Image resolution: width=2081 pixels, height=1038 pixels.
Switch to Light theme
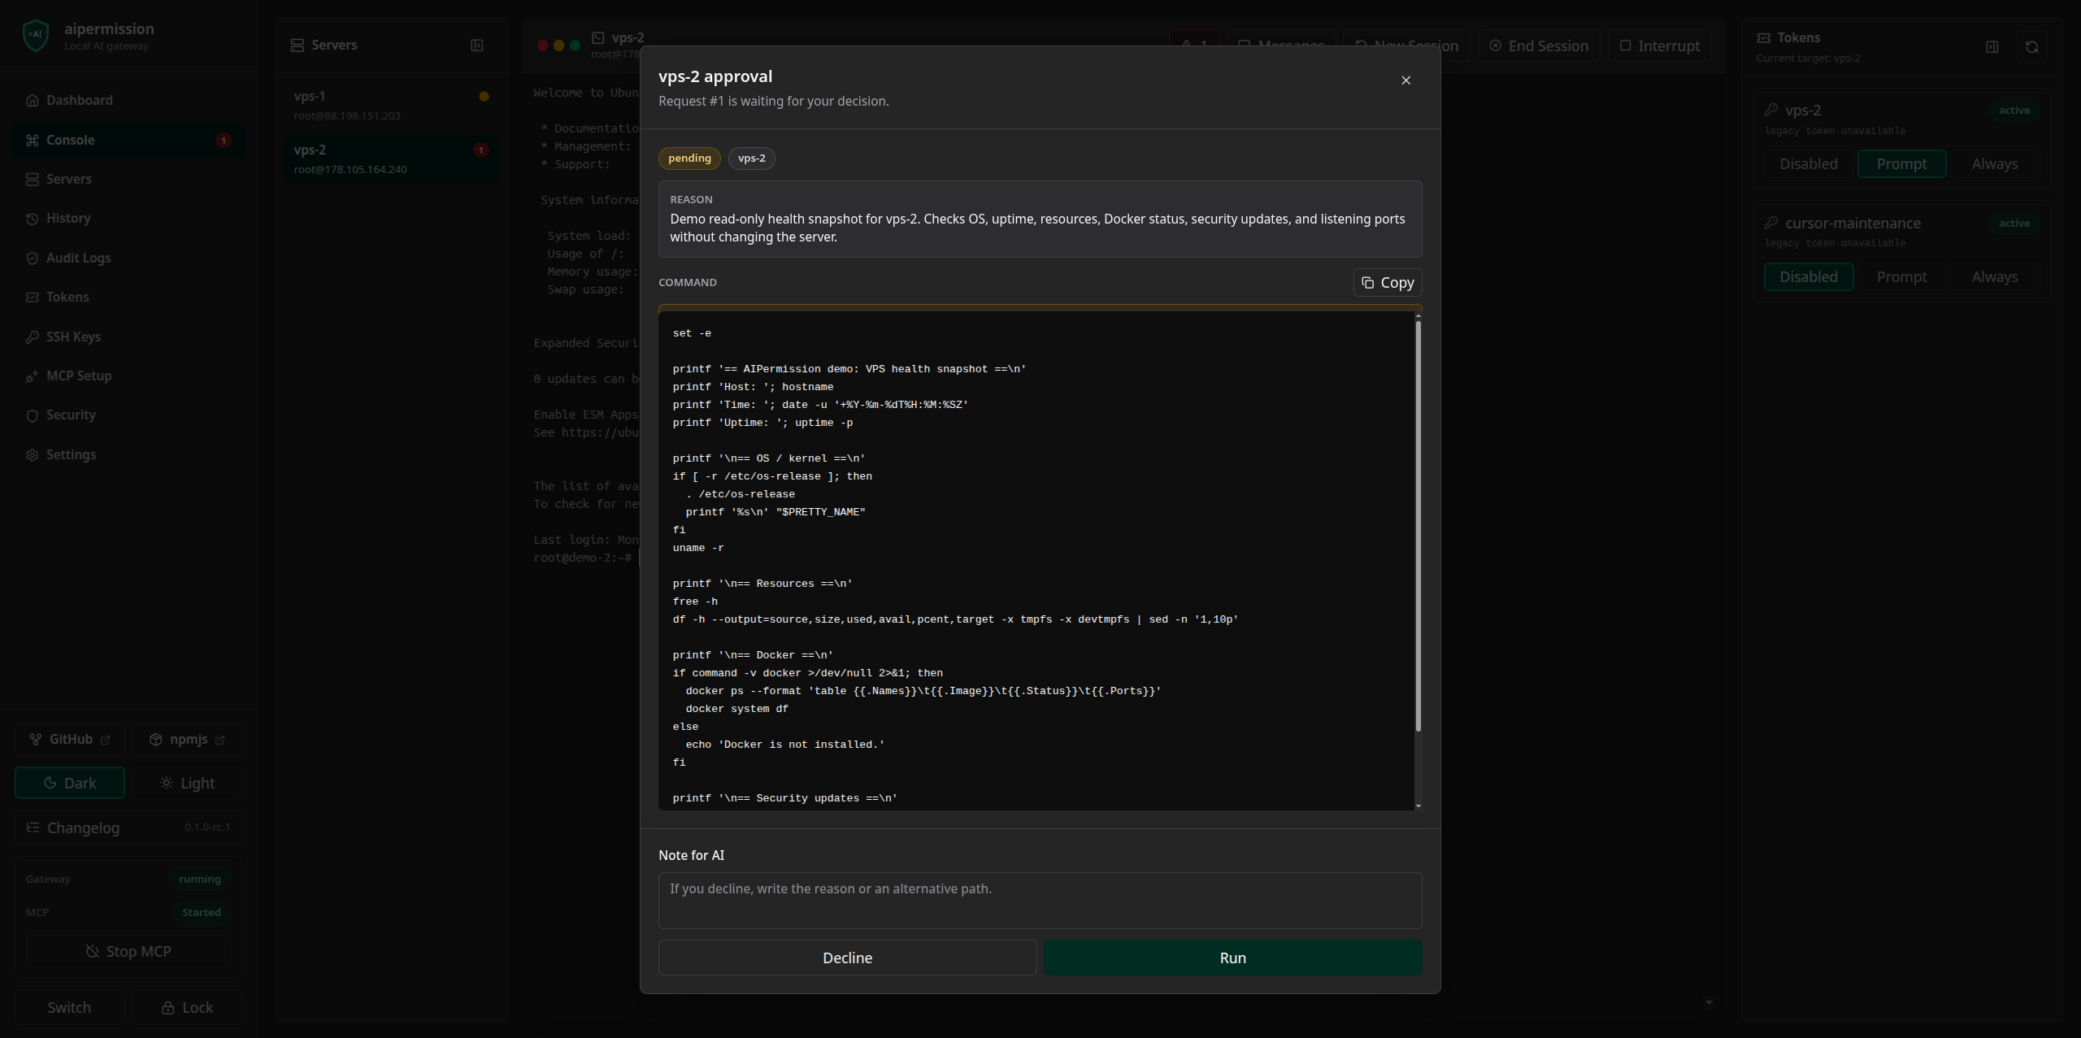(x=187, y=783)
